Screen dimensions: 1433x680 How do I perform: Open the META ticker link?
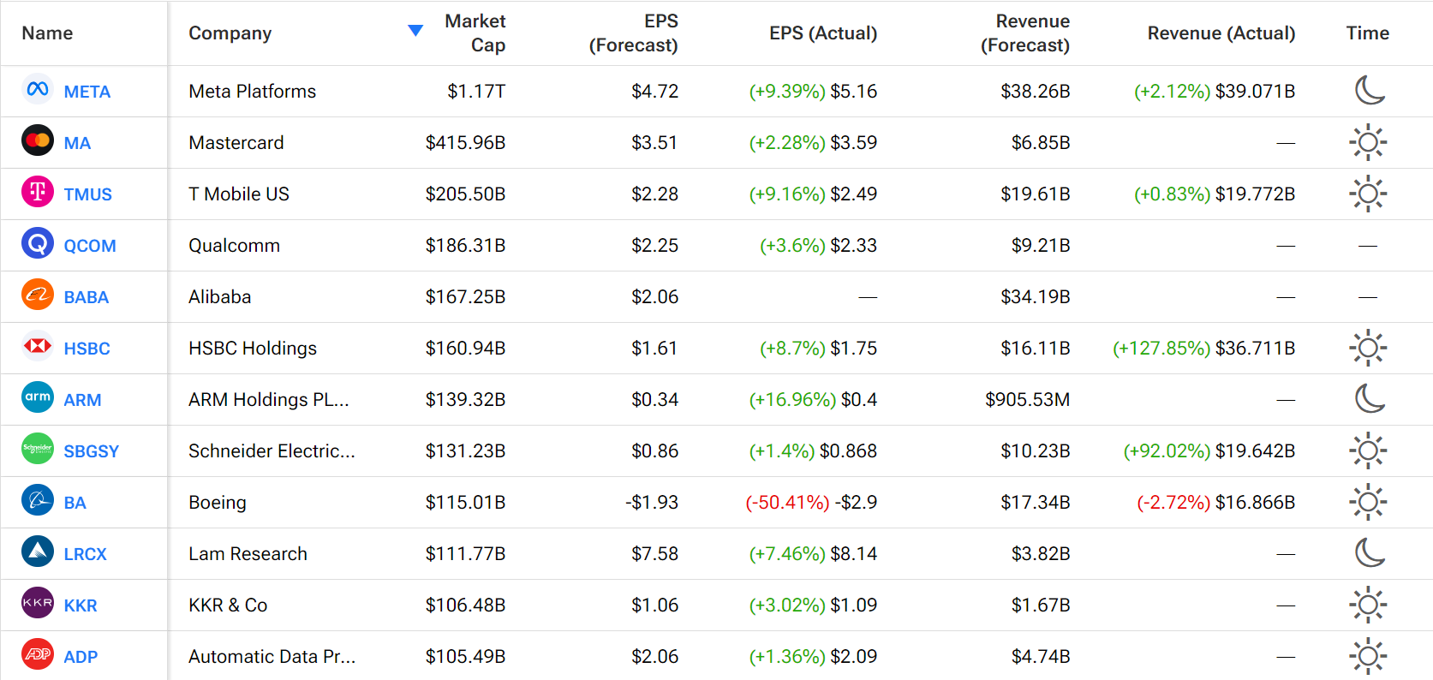point(87,92)
